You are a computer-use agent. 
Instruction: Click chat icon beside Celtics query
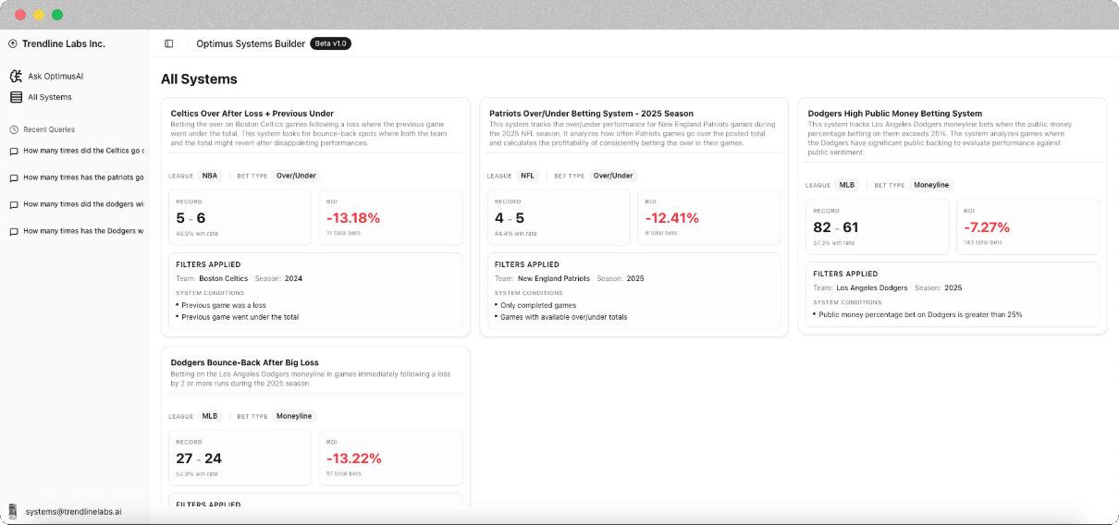coord(14,152)
